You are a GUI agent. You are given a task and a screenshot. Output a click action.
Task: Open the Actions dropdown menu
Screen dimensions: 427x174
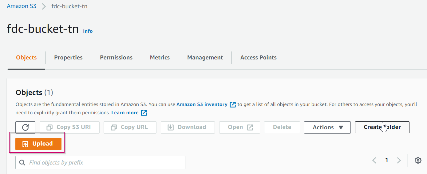pos(327,127)
